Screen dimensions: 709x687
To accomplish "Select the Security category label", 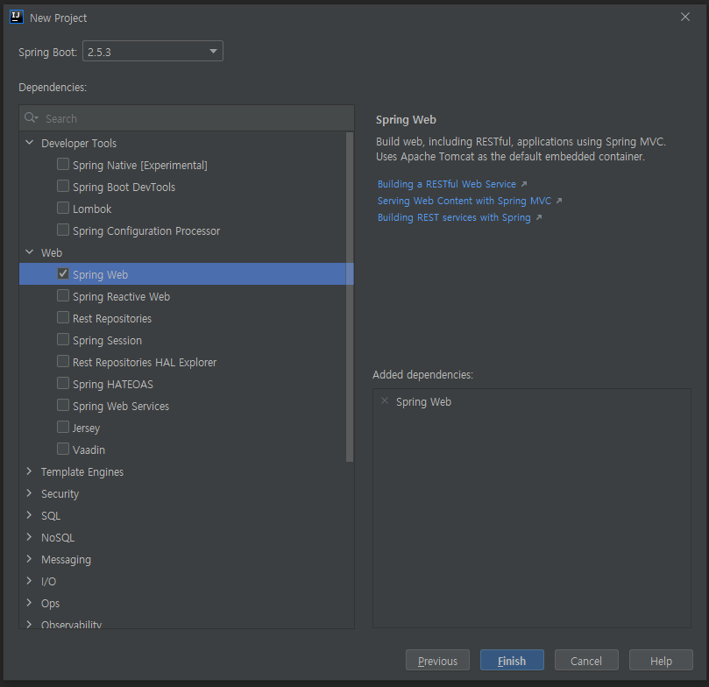I will (x=60, y=494).
